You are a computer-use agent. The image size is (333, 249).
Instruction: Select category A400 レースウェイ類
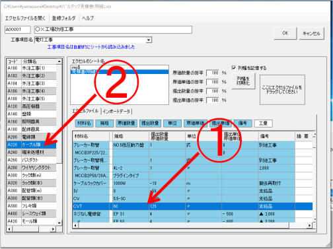(32, 213)
